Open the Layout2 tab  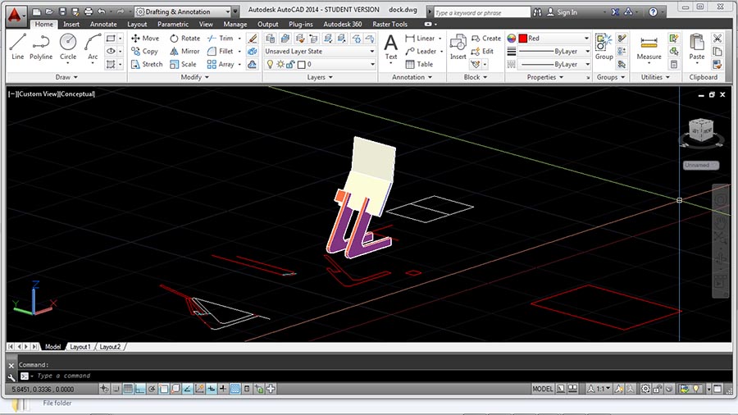click(110, 347)
